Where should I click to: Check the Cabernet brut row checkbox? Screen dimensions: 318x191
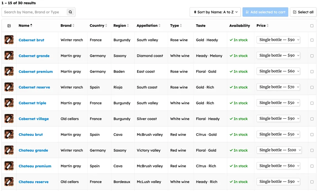pos(312,40)
